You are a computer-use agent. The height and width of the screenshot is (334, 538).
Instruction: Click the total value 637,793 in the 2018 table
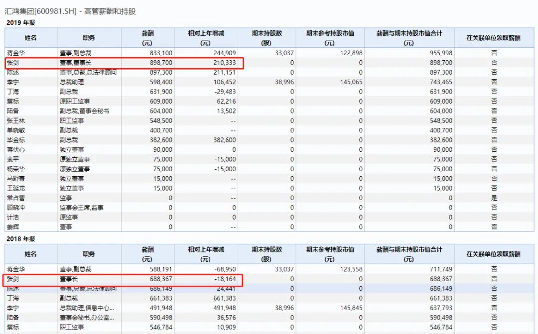(x=441, y=308)
